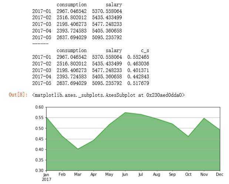
Task: Click the c_s column header
Action: 145,51
